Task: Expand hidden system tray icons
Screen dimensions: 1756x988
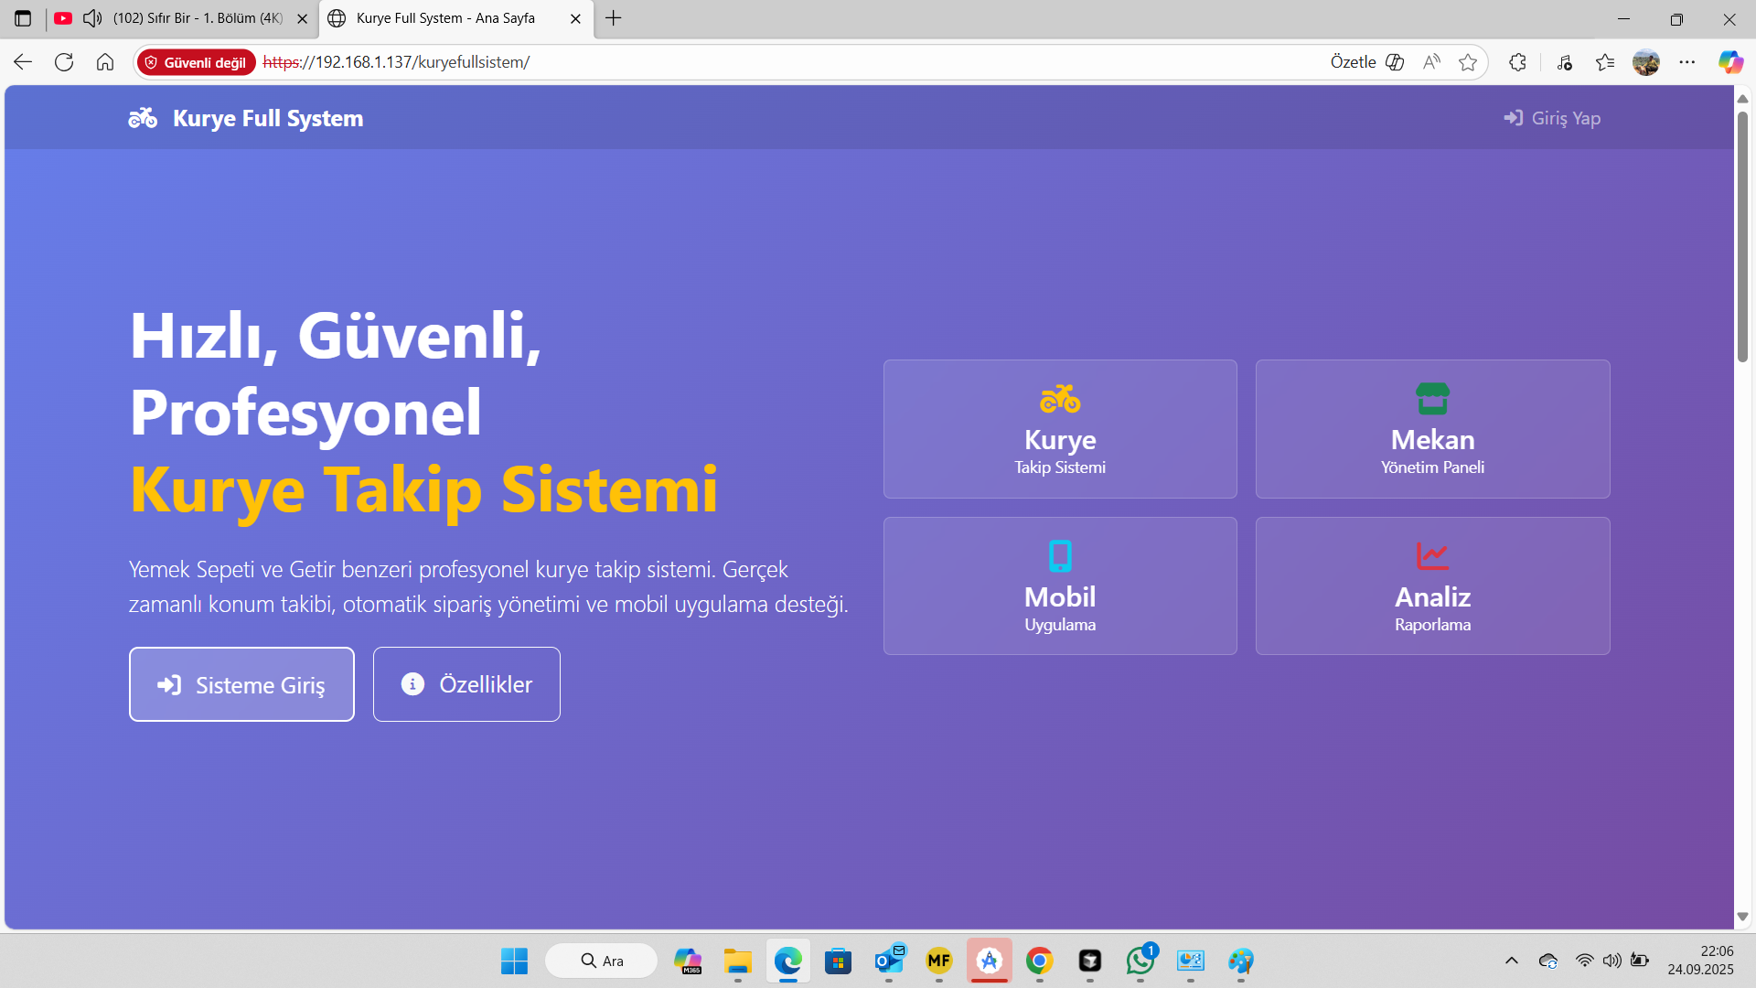Action: pos(1511,961)
